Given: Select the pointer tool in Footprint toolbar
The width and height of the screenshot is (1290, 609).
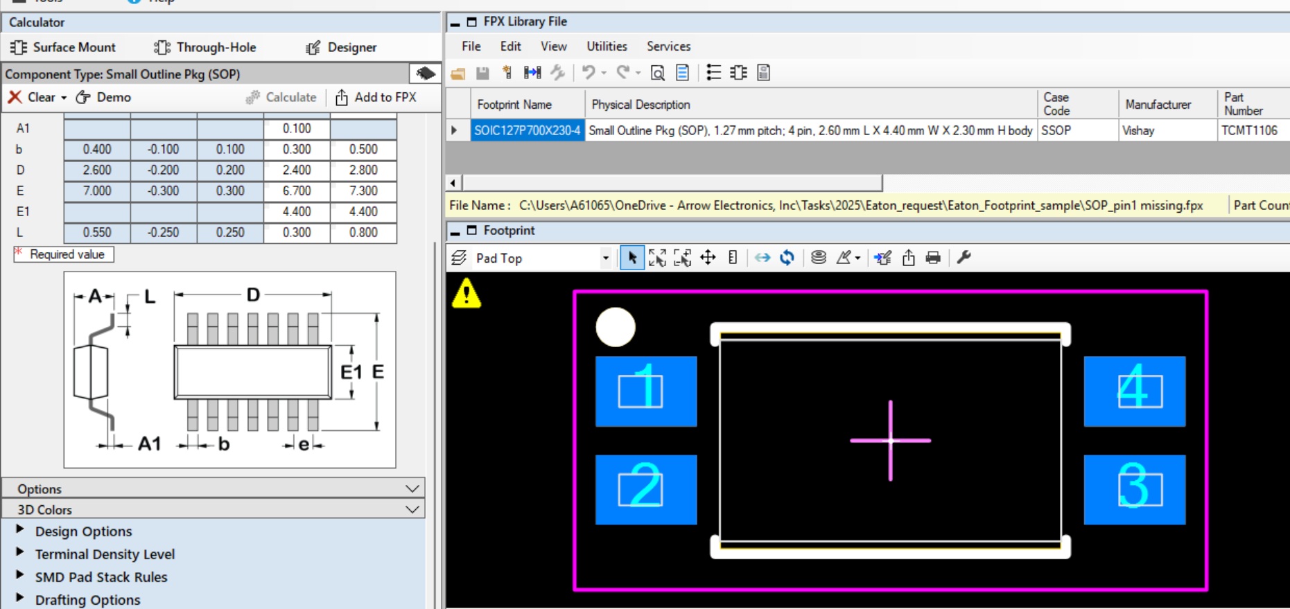Looking at the screenshot, I should tap(631, 258).
